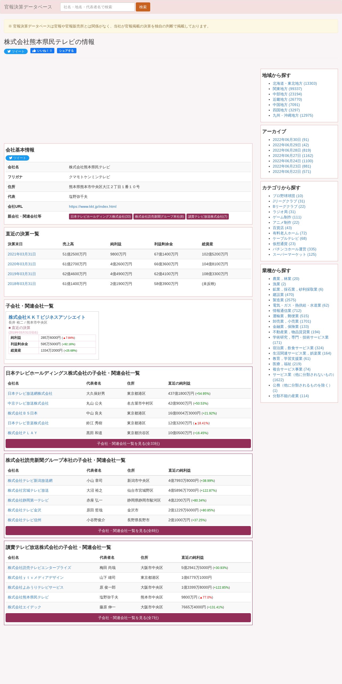Viewport: 342px width, 684px height.
Task: Click the Facebook いいね! button
Action: point(42,51)
